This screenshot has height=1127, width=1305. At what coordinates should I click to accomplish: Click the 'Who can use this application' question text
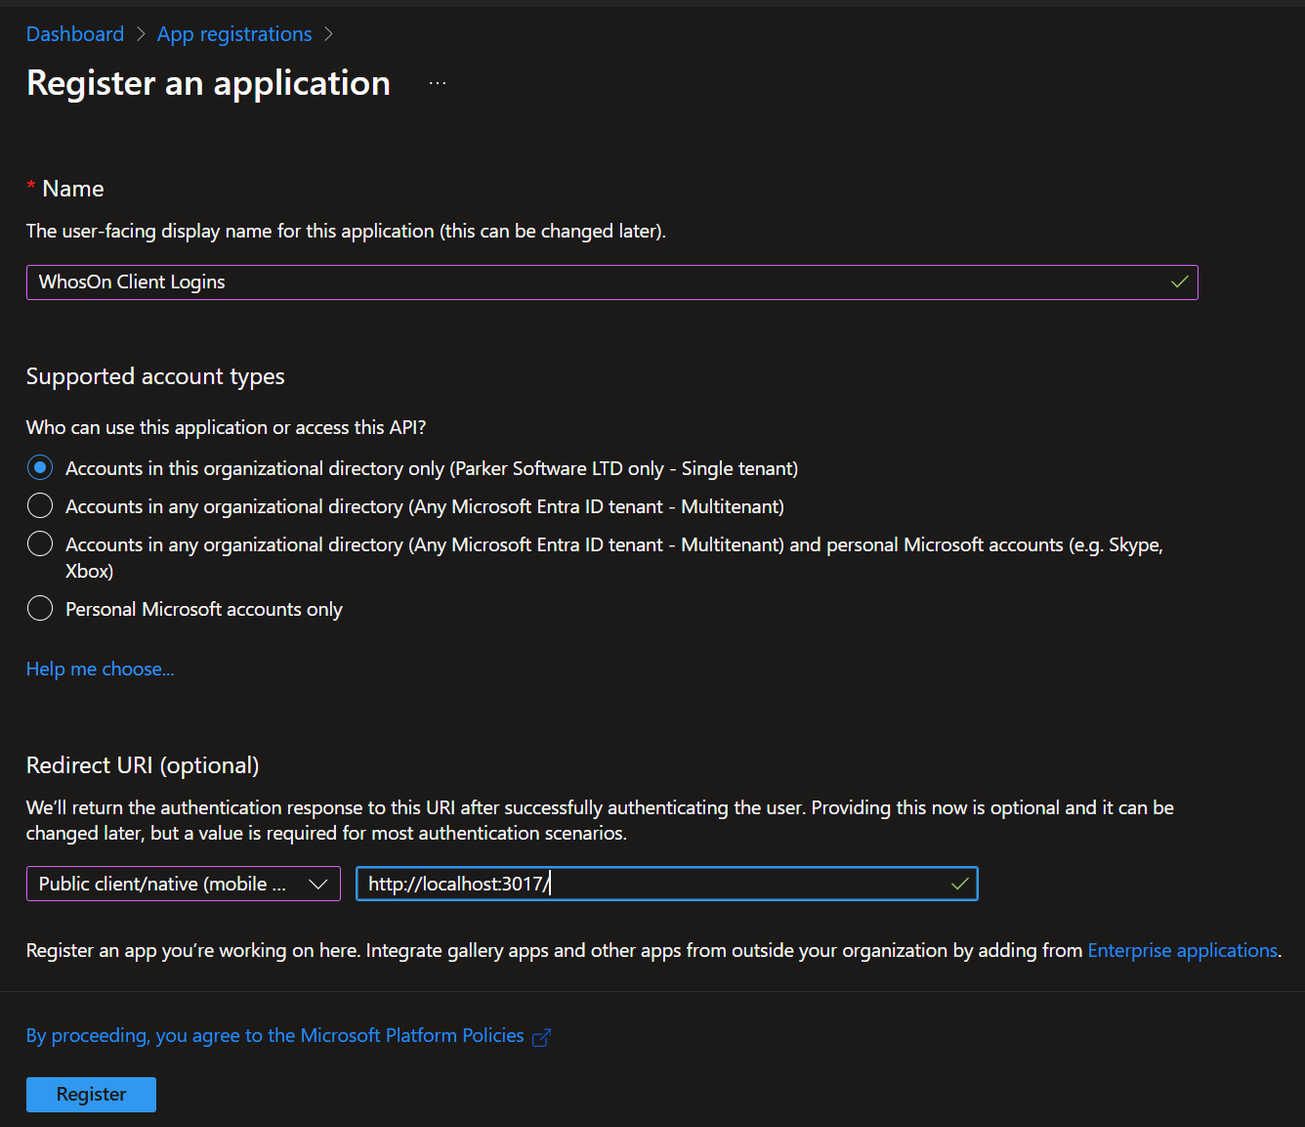pyautogui.click(x=226, y=428)
